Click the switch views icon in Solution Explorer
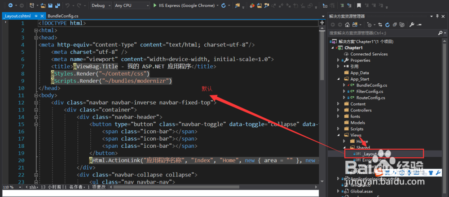This screenshot has width=449, height=197. [x=355, y=25]
